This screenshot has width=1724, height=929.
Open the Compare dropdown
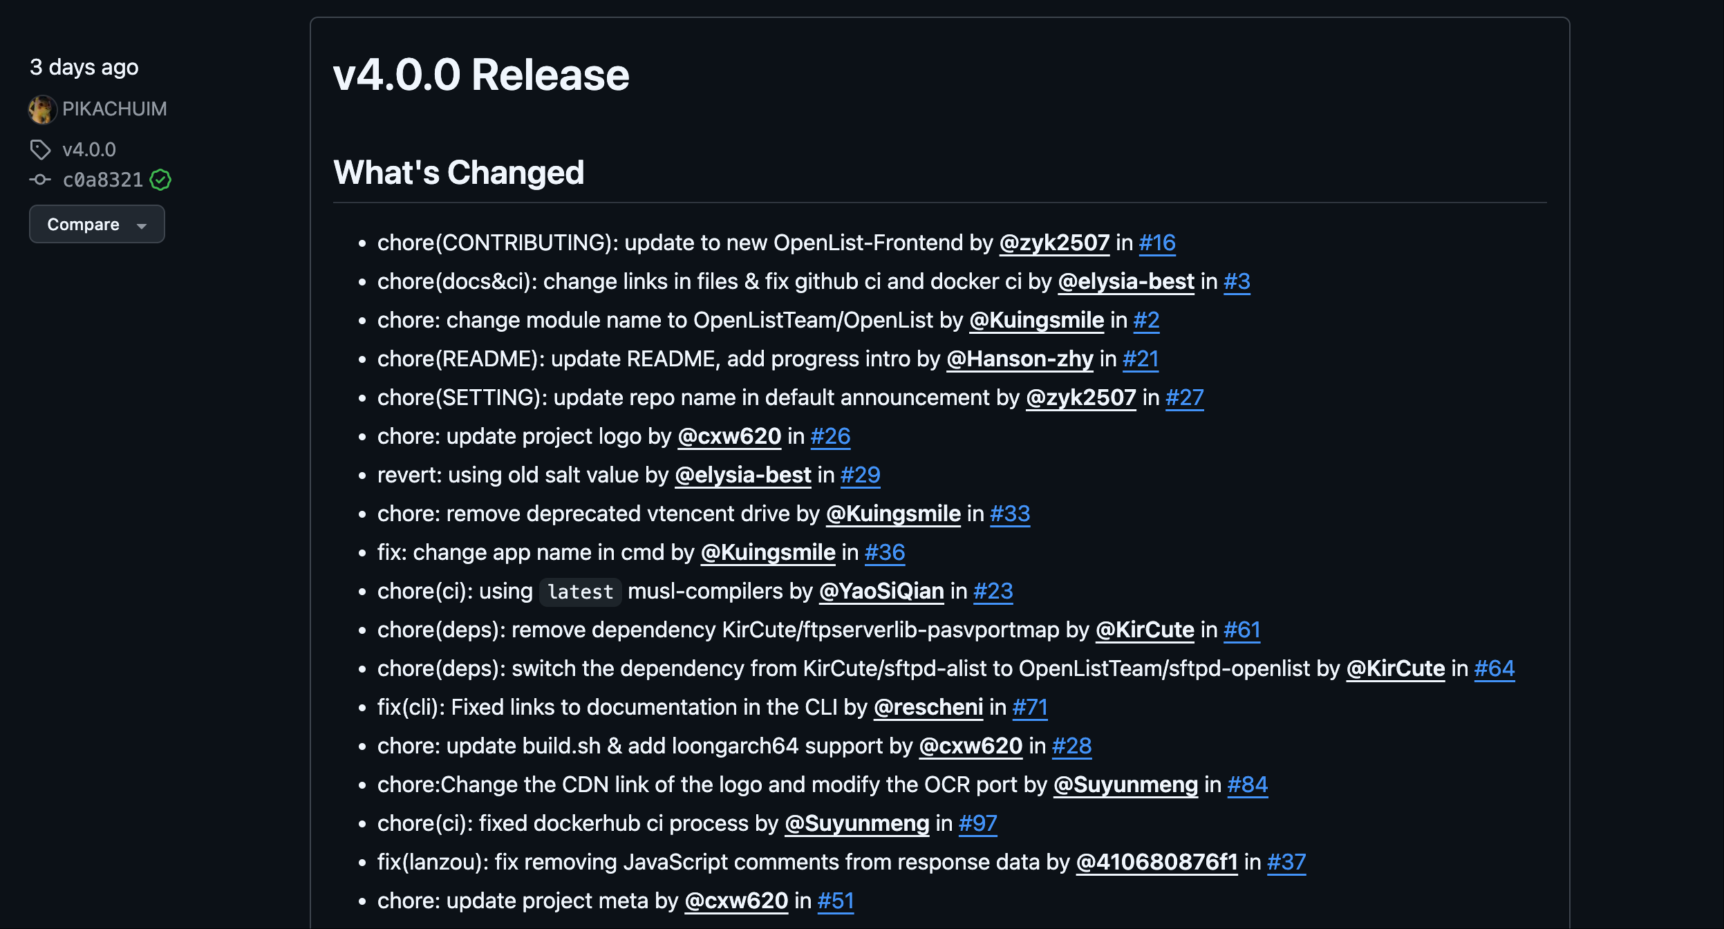(x=97, y=225)
